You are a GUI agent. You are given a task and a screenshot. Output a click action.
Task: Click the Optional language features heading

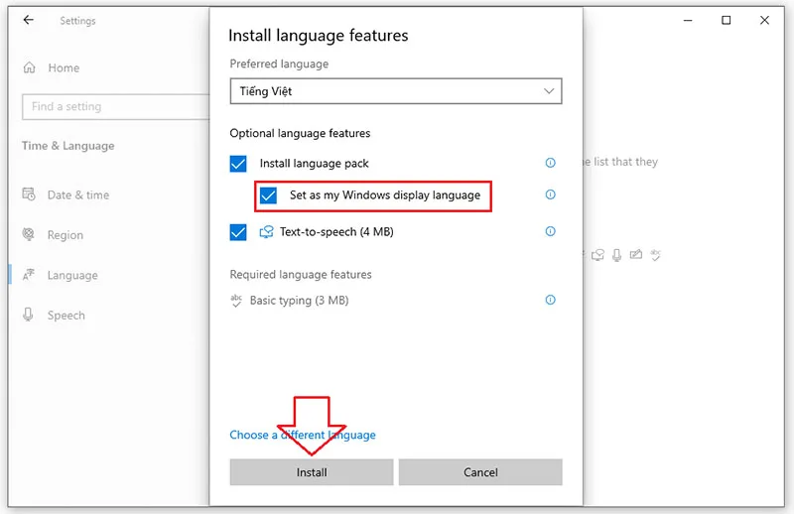[x=300, y=133]
